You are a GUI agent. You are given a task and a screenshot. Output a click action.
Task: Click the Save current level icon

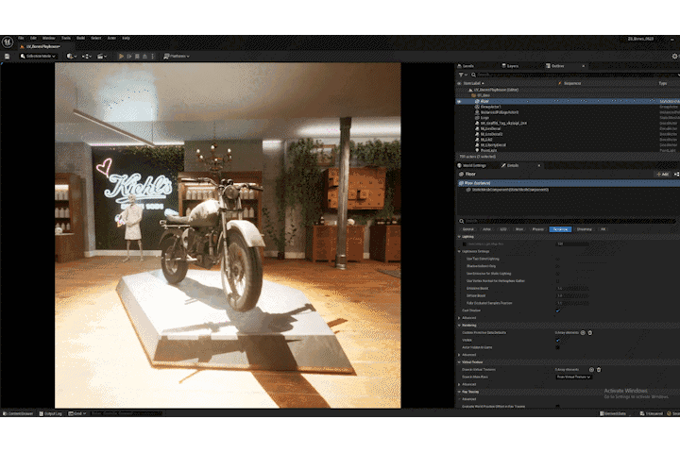pyautogui.click(x=7, y=57)
